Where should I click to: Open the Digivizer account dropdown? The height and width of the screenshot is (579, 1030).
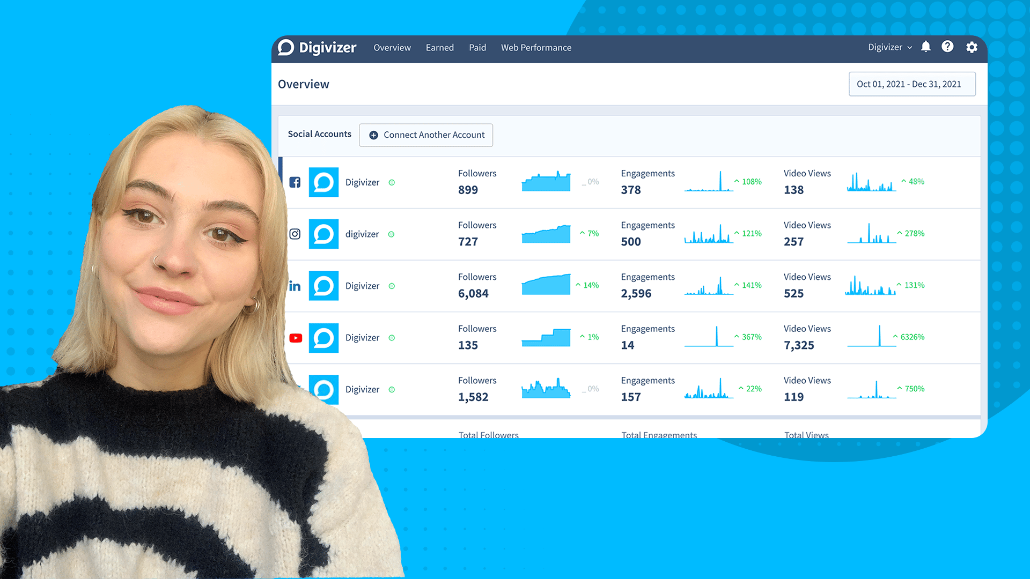click(x=890, y=47)
